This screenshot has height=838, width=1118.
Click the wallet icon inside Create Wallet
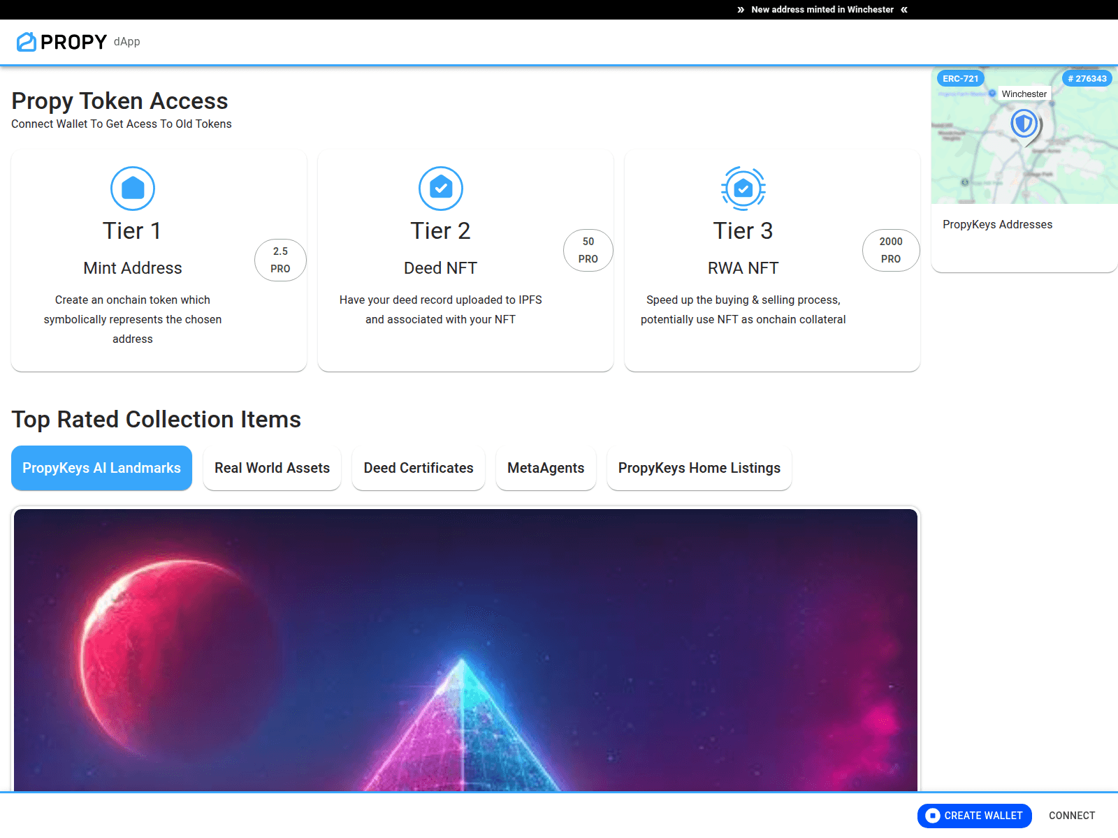[933, 816]
